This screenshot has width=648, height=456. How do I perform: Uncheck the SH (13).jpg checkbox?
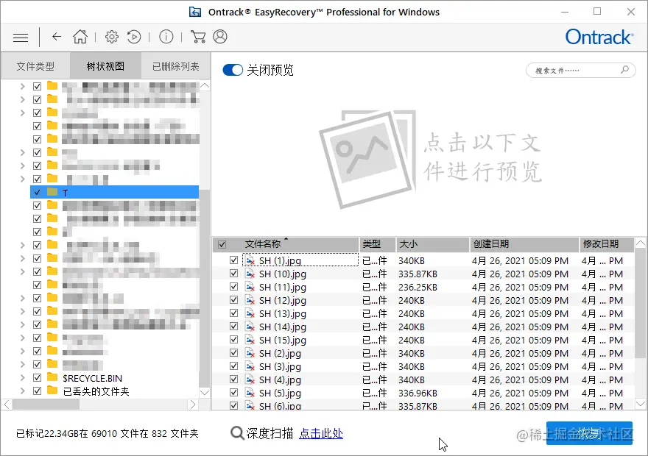pos(233,313)
